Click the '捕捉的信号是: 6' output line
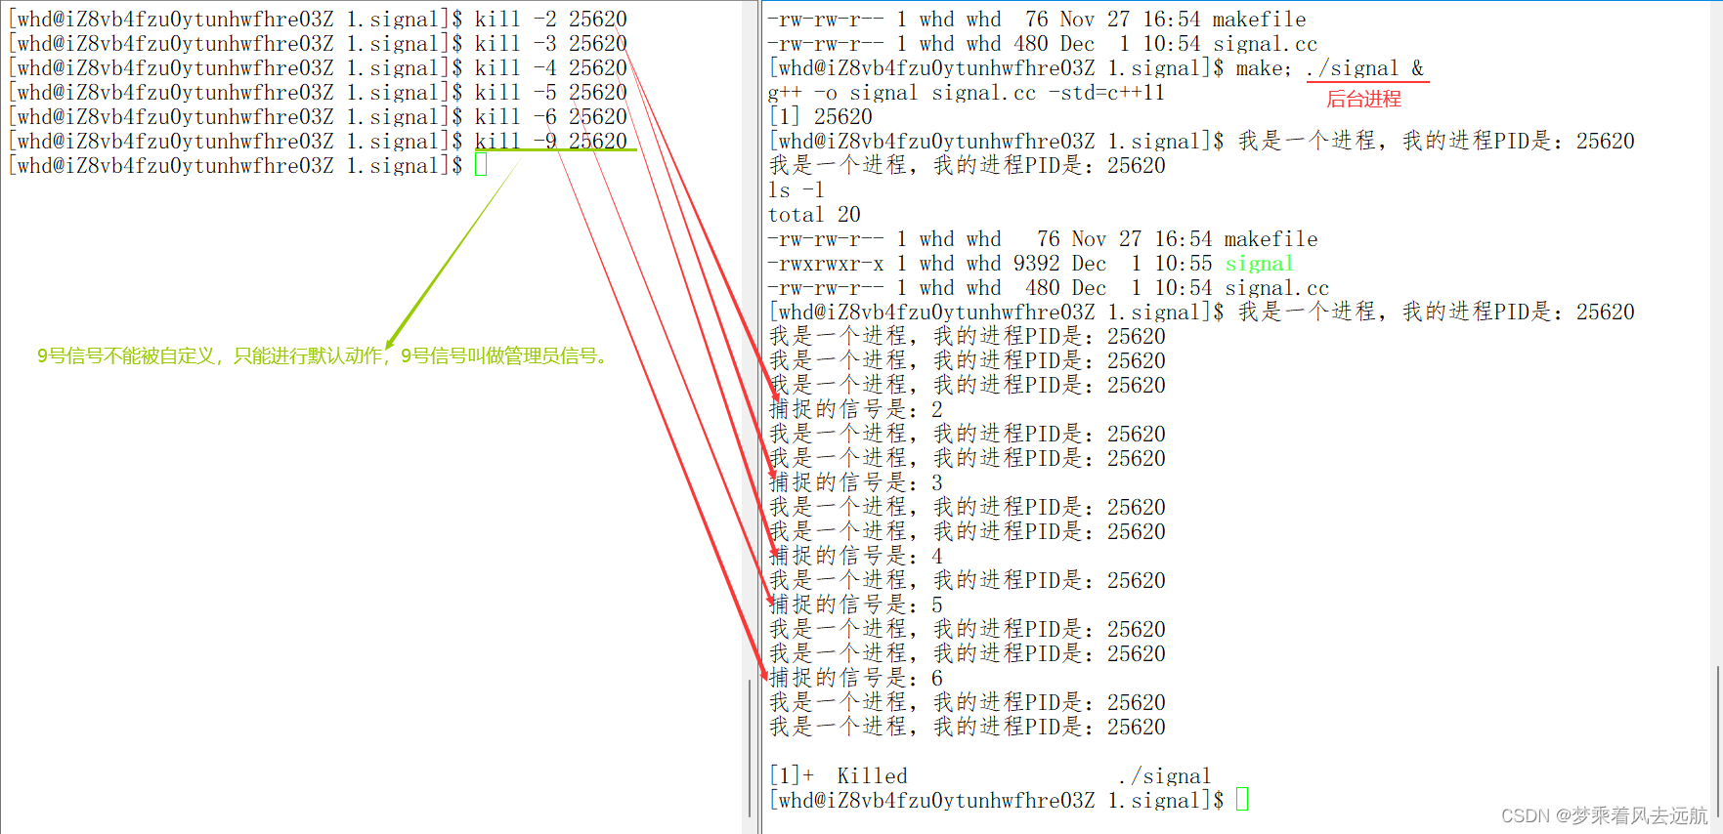 pyautogui.click(x=856, y=679)
